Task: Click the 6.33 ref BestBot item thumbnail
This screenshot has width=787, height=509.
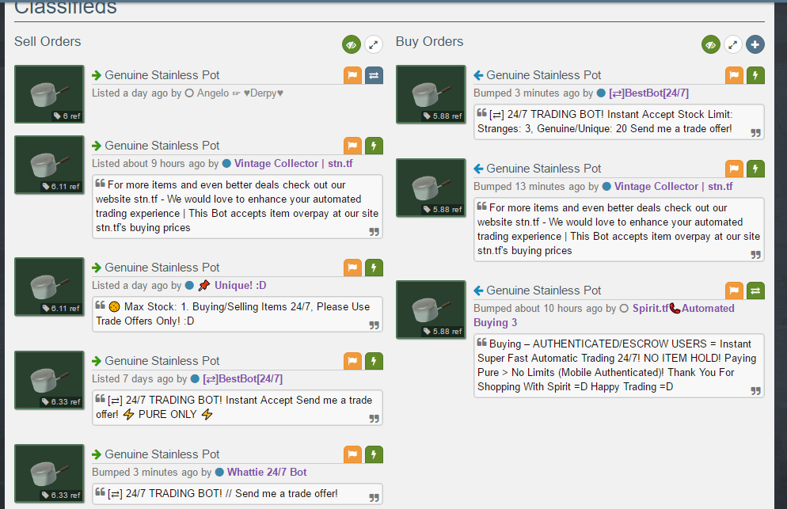Action: click(49, 380)
